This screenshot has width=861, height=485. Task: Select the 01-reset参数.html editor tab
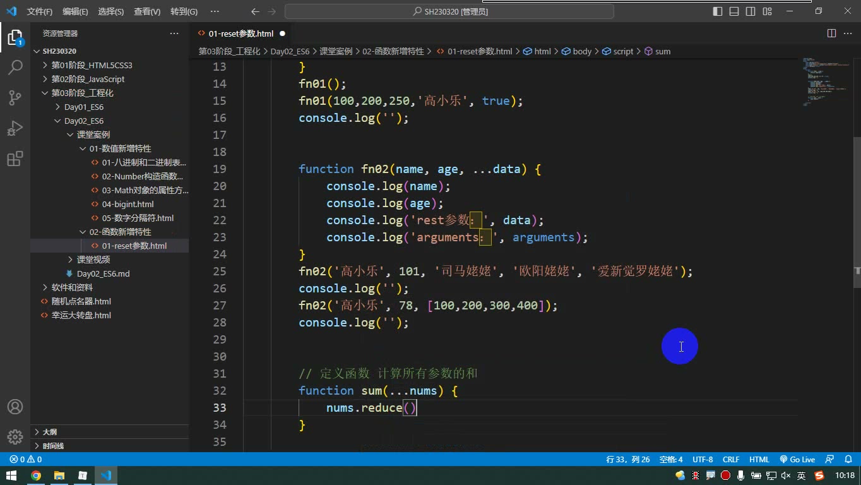[x=242, y=33]
